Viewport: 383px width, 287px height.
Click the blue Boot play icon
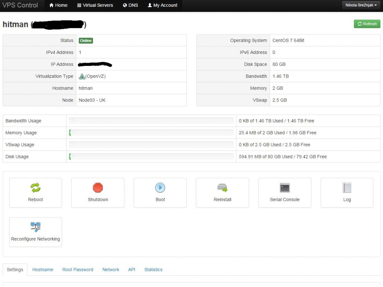click(x=160, y=188)
